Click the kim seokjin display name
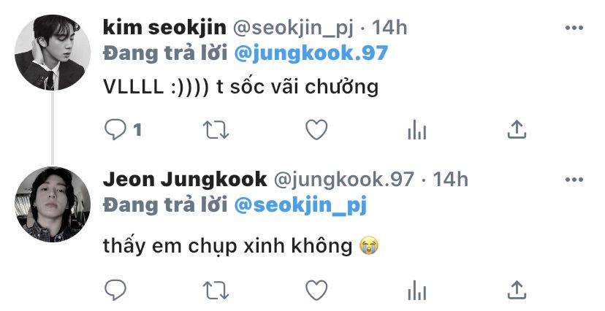 click(x=164, y=28)
